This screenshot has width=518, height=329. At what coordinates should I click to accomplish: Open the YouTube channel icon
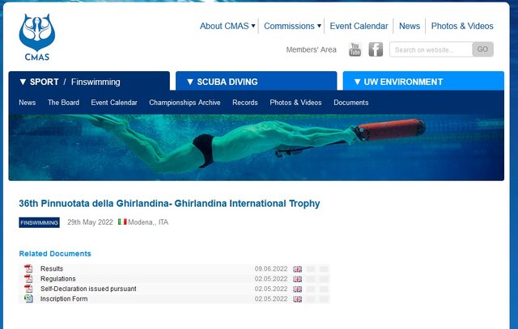click(355, 50)
